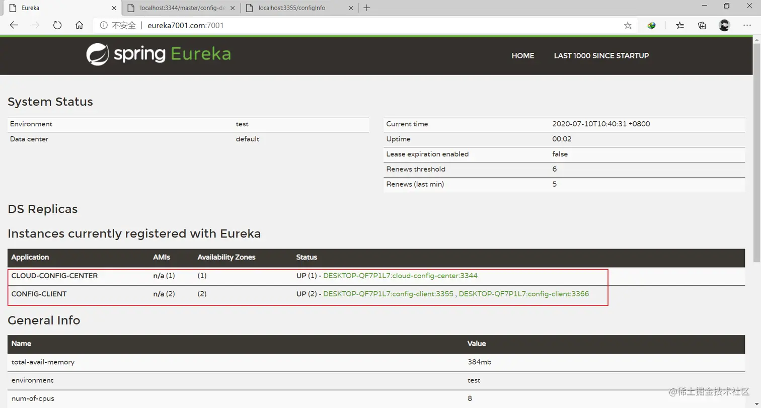Click the Lease expiration enabled label
The width and height of the screenshot is (761, 408).
click(427, 154)
